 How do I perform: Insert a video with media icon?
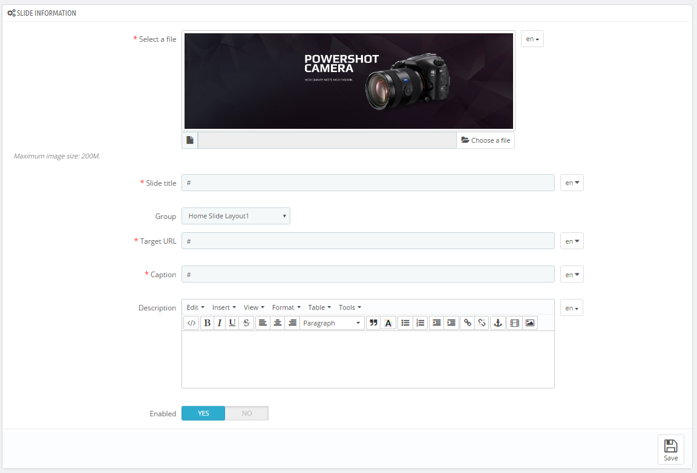click(x=515, y=323)
